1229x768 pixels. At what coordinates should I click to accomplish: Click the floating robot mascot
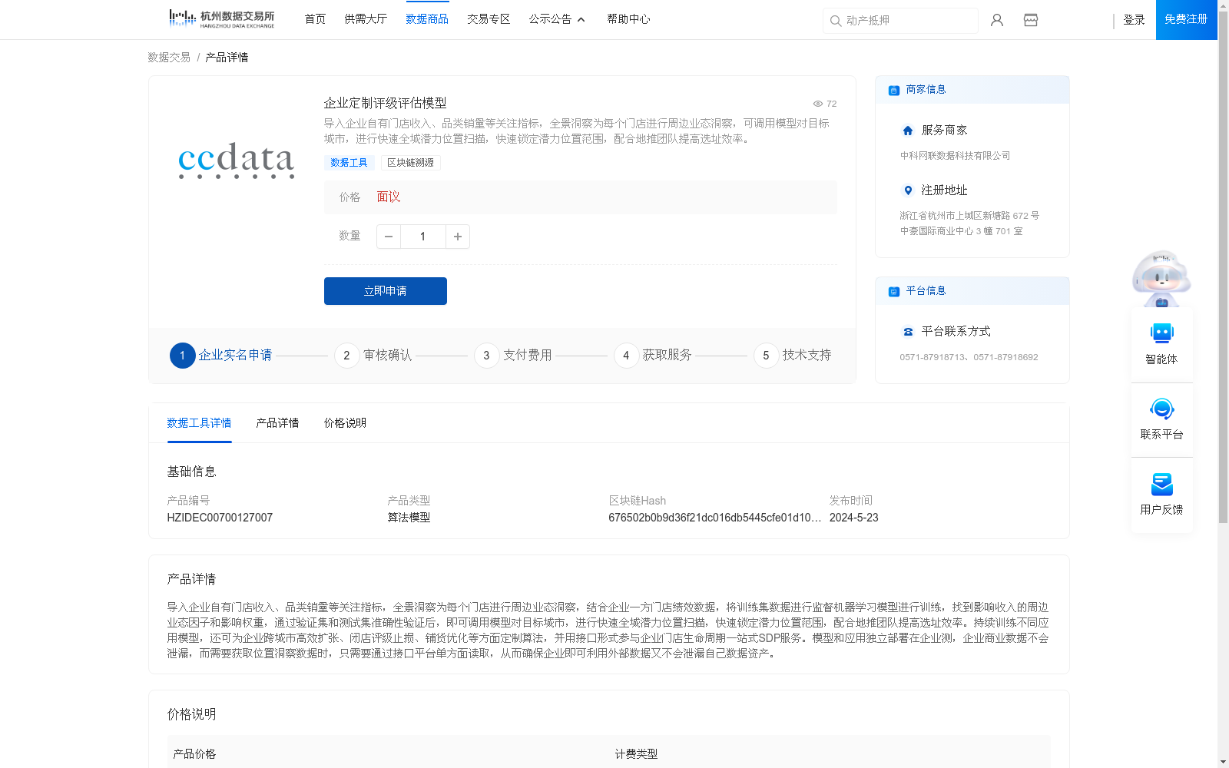[x=1161, y=278]
